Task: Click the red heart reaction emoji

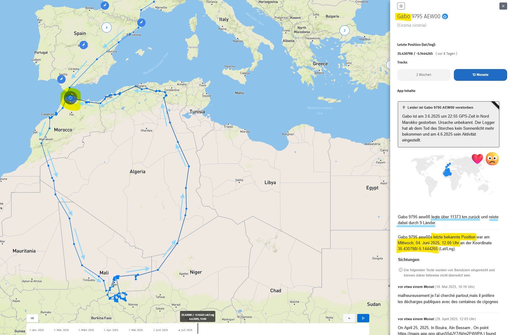Action: [477, 159]
